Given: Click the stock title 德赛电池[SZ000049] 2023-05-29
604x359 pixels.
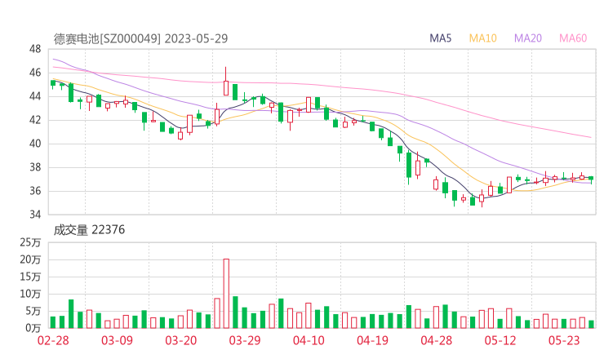Looking at the screenshot, I should point(140,39).
